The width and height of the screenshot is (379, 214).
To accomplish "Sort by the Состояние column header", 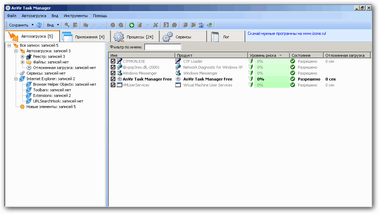I will click(307, 55).
